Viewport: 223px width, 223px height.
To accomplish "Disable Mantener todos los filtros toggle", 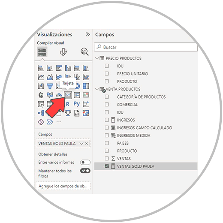I will click(x=85, y=171).
